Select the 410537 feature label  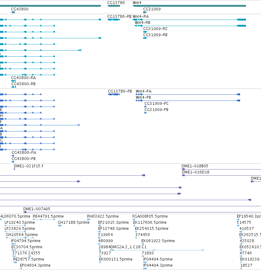point(247,229)
